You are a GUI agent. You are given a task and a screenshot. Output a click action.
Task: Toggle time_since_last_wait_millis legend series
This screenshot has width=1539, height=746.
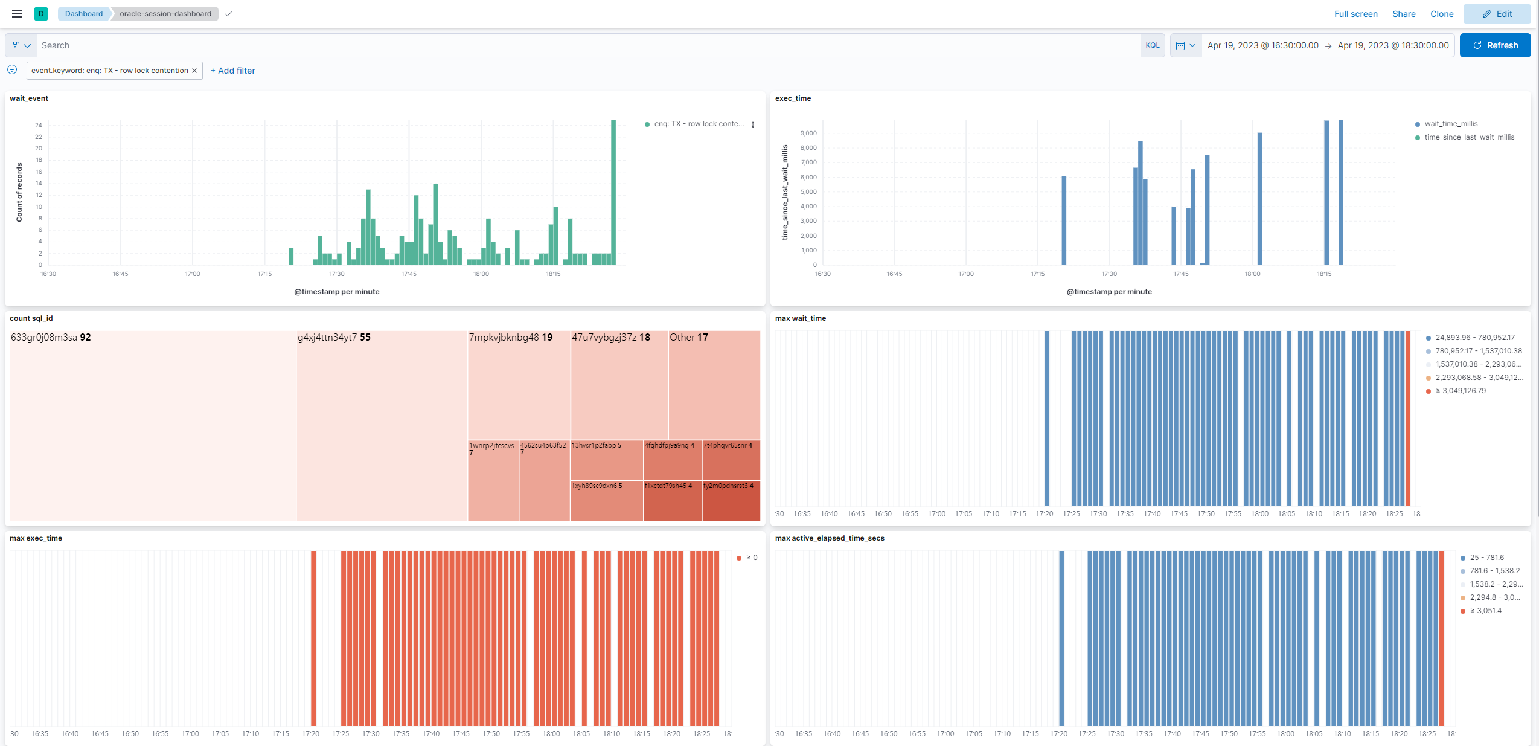1469,137
